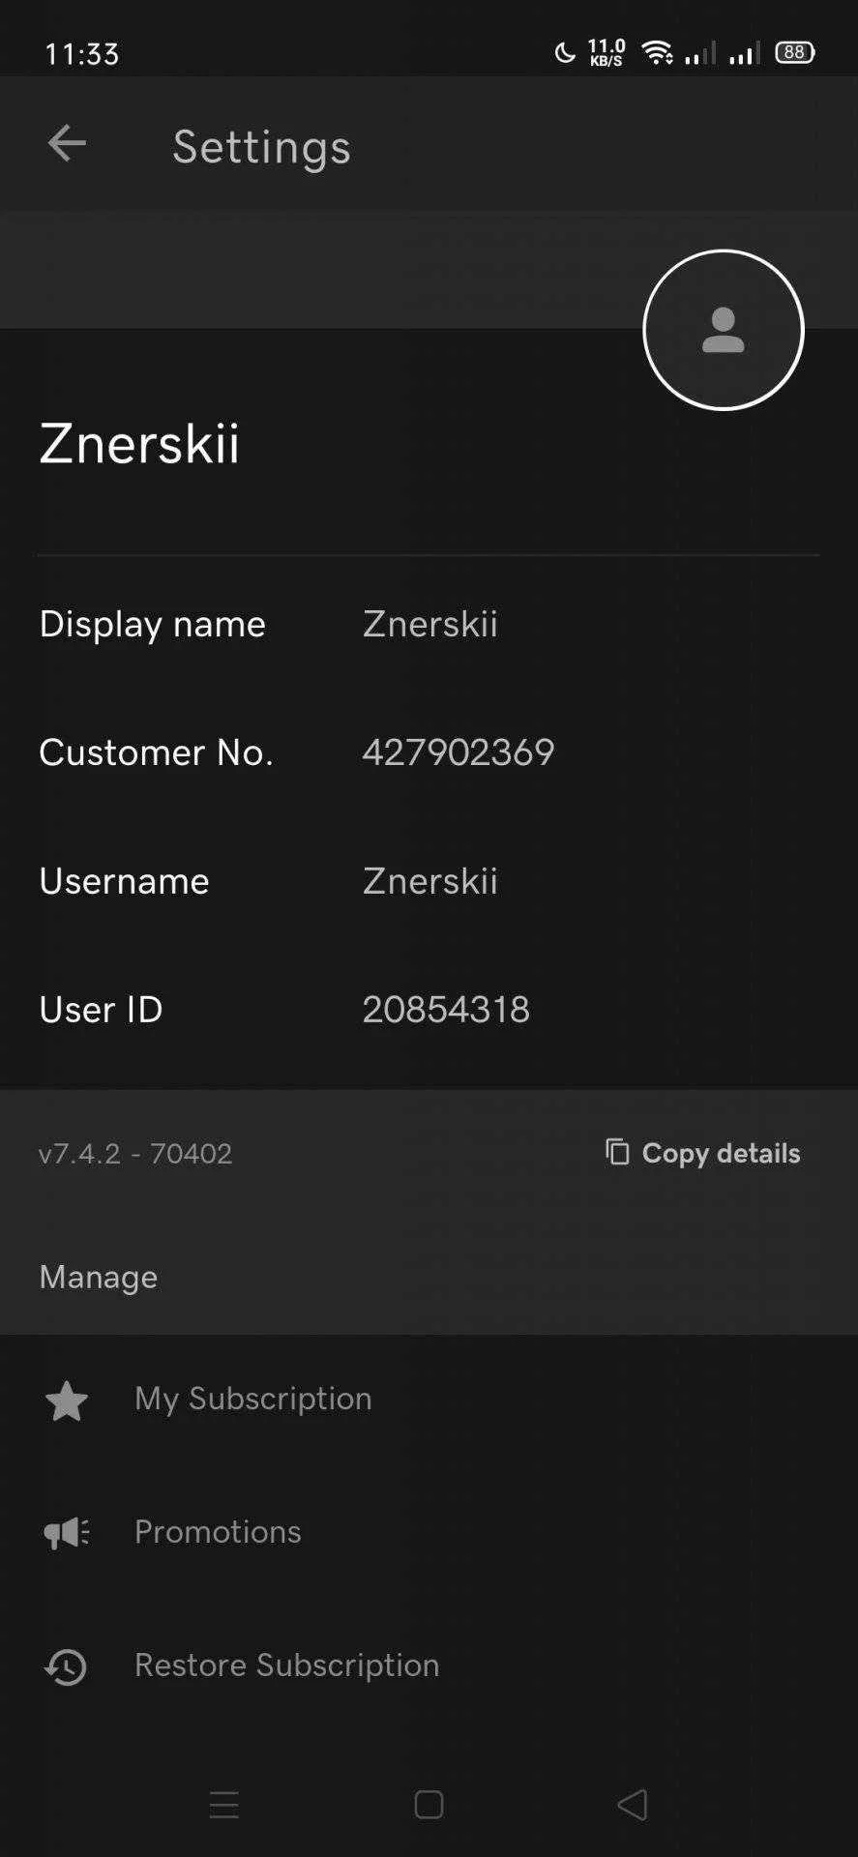Viewport: 858px width, 1857px height.
Task: Tap the do-not-disturb moon icon
Action: (565, 52)
